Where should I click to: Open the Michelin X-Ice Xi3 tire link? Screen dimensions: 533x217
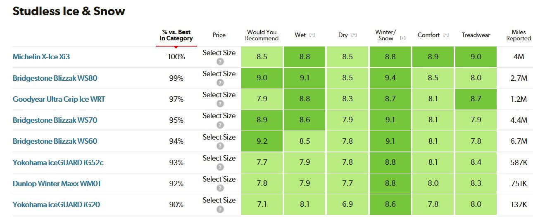(41, 57)
